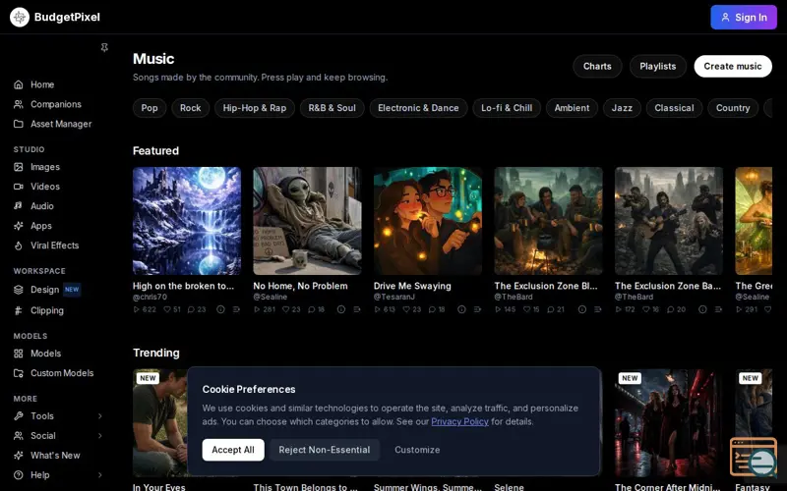Filter by Lo-fi & Chill genre
The image size is (787, 491).
pos(507,108)
